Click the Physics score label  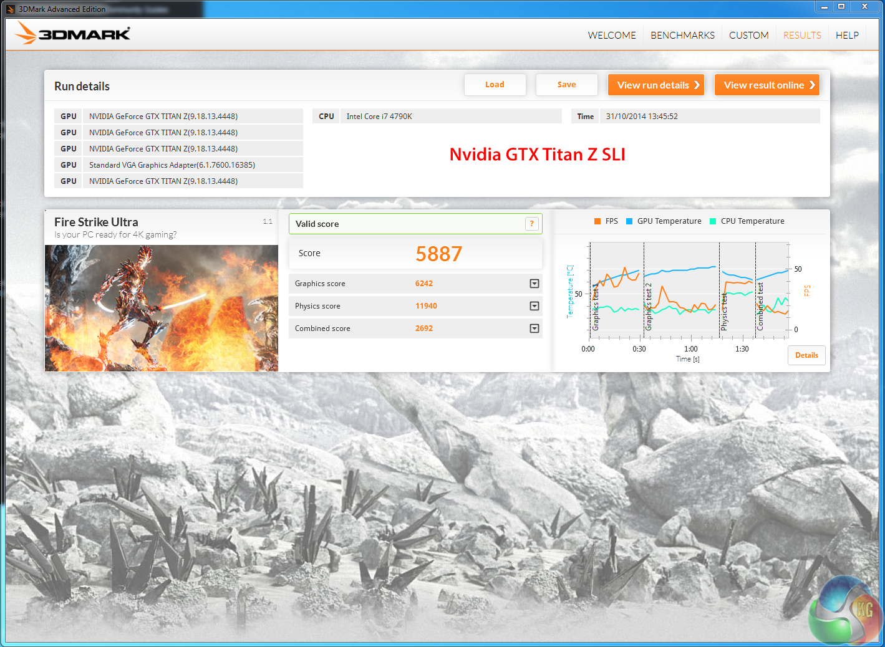tap(317, 306)
